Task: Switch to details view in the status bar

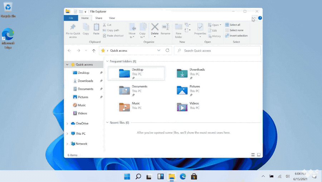Action: [x=253, y=155]
